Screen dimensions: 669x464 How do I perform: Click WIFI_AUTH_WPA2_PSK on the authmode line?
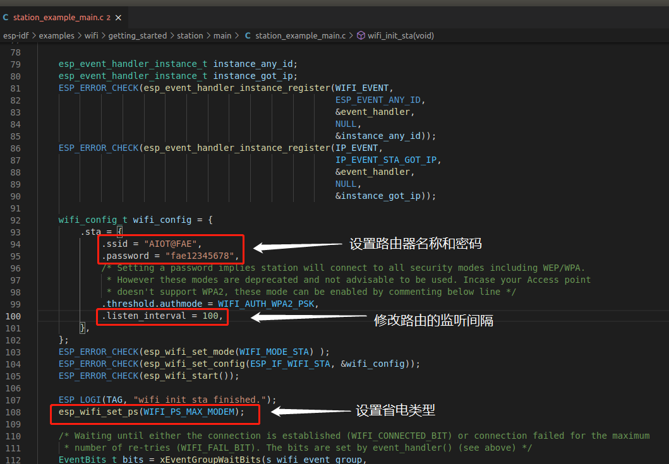(268, 304)
